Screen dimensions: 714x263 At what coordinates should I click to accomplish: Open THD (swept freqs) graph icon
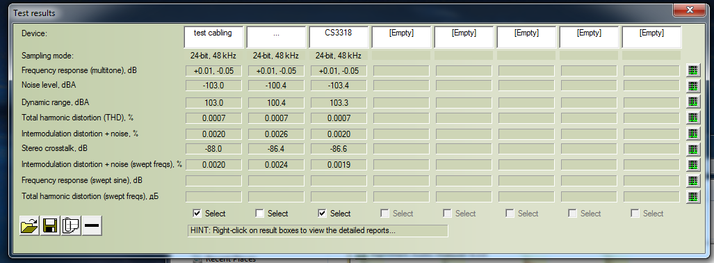(692, 197)
